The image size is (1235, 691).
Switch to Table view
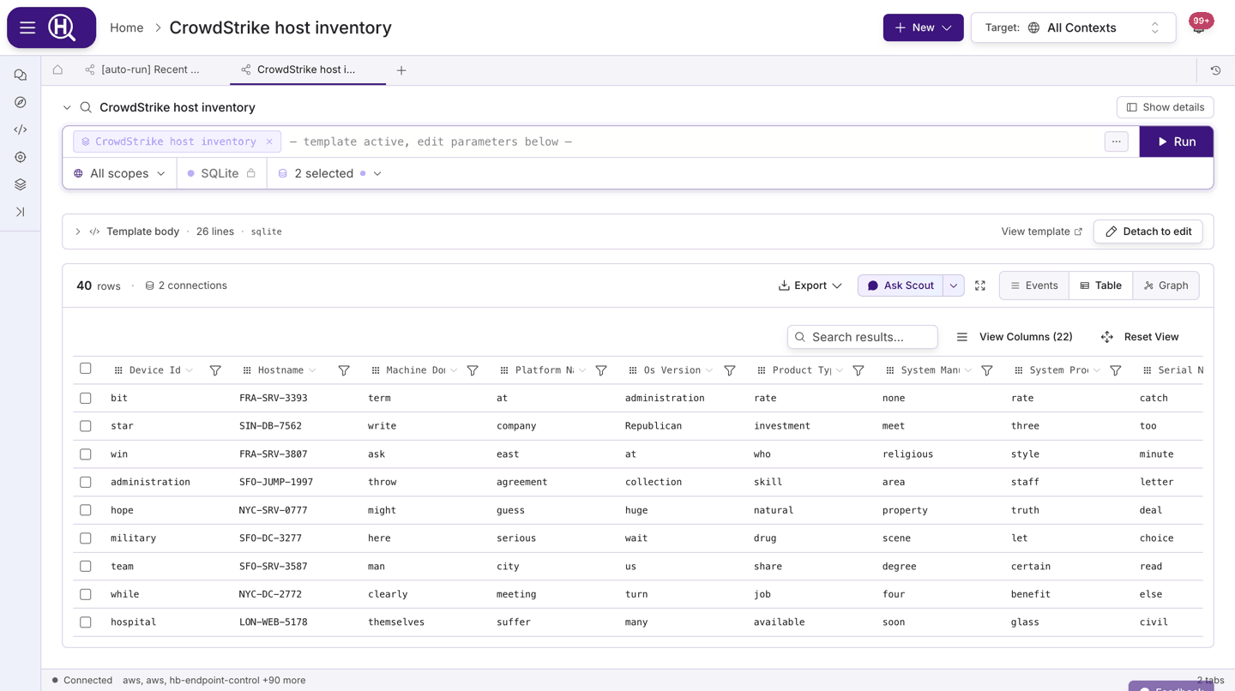(1101, 285)
